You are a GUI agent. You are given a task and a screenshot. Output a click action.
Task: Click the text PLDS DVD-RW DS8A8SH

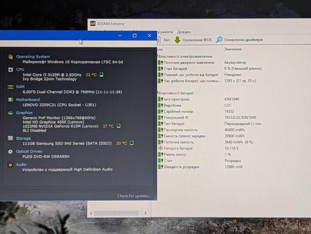coord(46,156)
